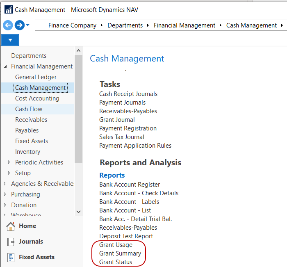Image resolution: width=287 pixels, height=267 pixels.
Task: Open the navigation history dropdown arrow
Action: (28, 25)
